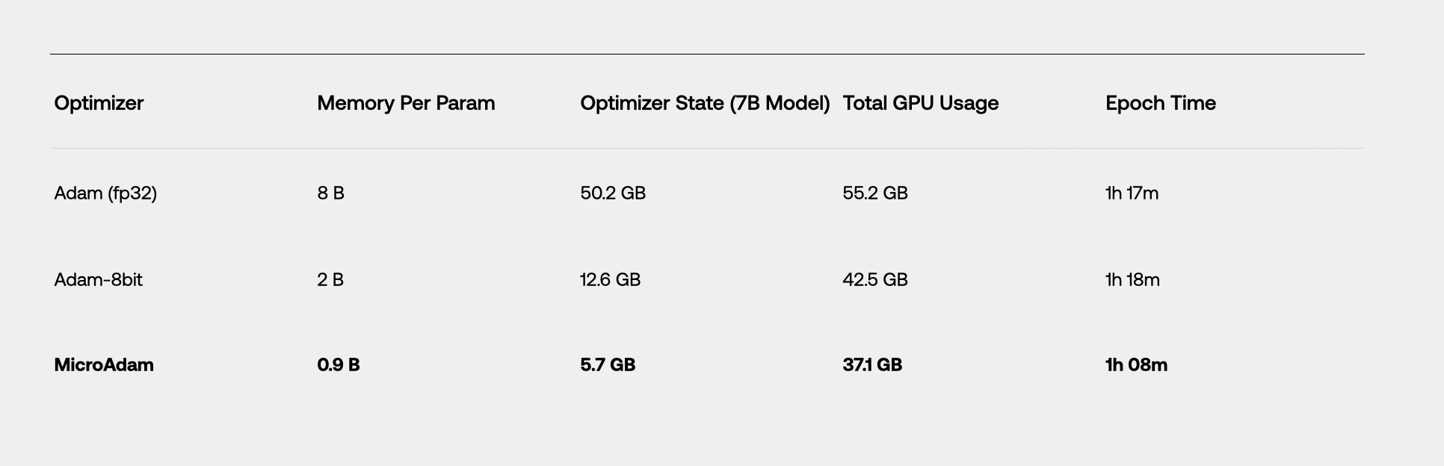1444x466 pixels.
Task: Click the 1h 08m epoch time value
Action: click(1136, 365)
